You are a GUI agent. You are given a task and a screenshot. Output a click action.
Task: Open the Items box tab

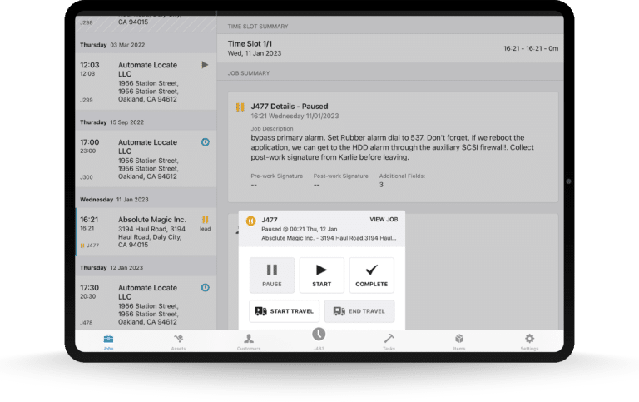coord(458,341)
